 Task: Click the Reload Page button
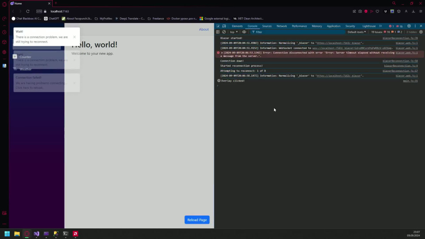click(197, 220)
